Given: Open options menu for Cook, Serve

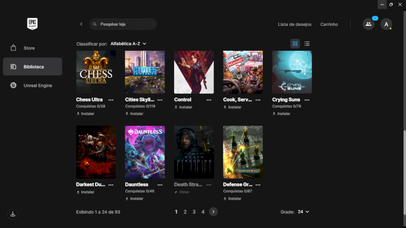Looking at the screenshot, I should point(258,100).
